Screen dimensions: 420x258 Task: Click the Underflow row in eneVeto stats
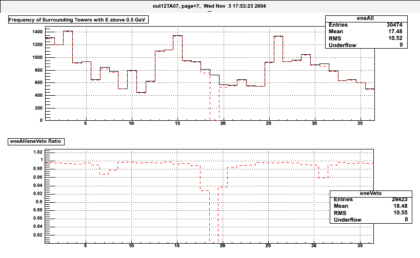pos(371,220)
